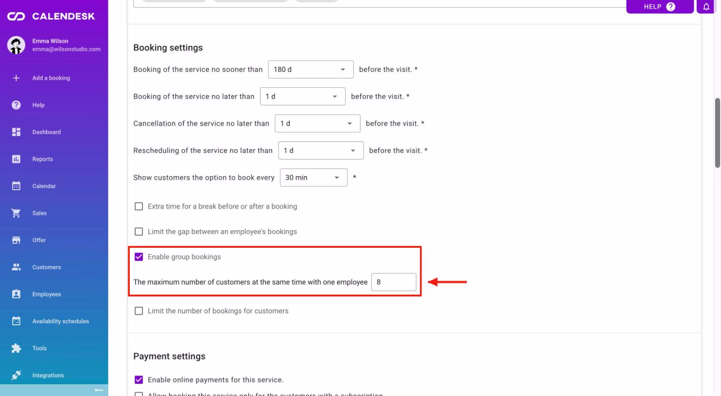Click the Calendar icon in sidebar

coord(16,186)
